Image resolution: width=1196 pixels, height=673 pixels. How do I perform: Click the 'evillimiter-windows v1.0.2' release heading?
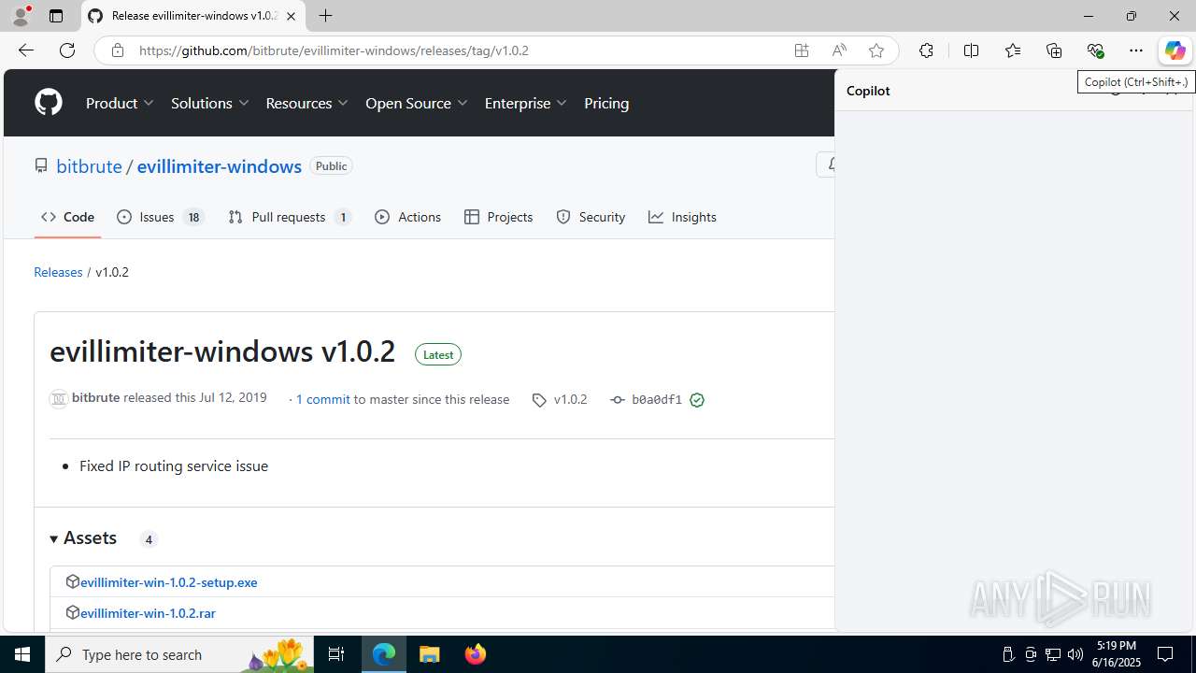[222, 351]
